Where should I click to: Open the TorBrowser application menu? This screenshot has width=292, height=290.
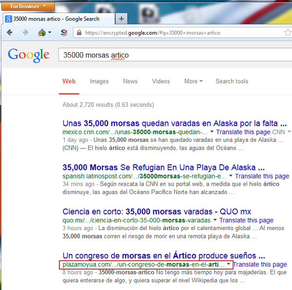[27, 6]
